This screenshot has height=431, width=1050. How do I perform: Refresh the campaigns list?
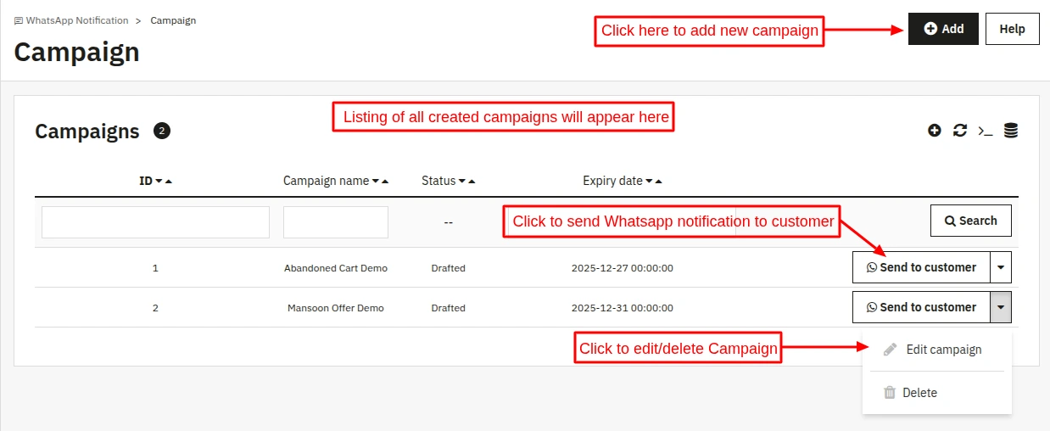pos(960,131)
